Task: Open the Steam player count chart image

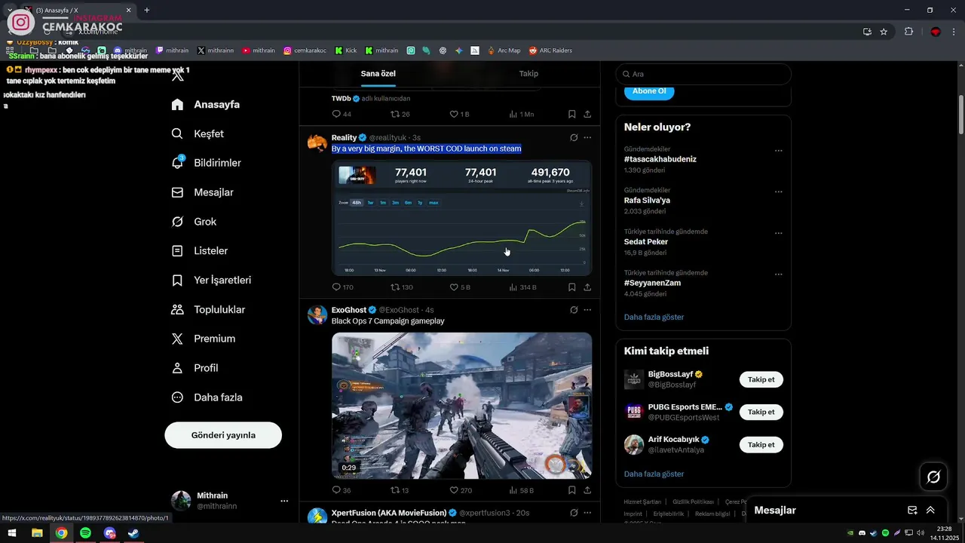Action: tap(461, 218)
